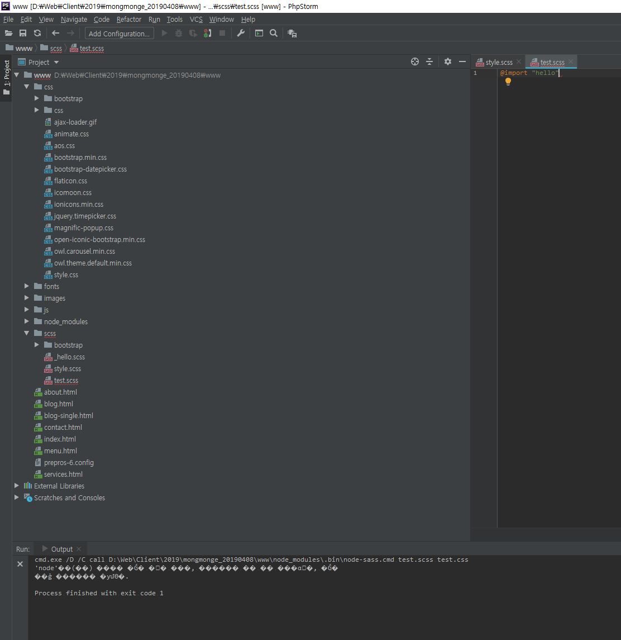Select owl.carousel.min.css file
The height and width of the screenshot is (640, 621).
point(84,252)
